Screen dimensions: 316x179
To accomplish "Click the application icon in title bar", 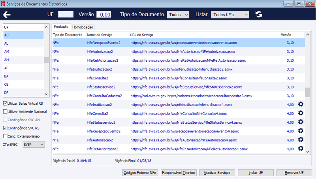I will coord(3,4).
